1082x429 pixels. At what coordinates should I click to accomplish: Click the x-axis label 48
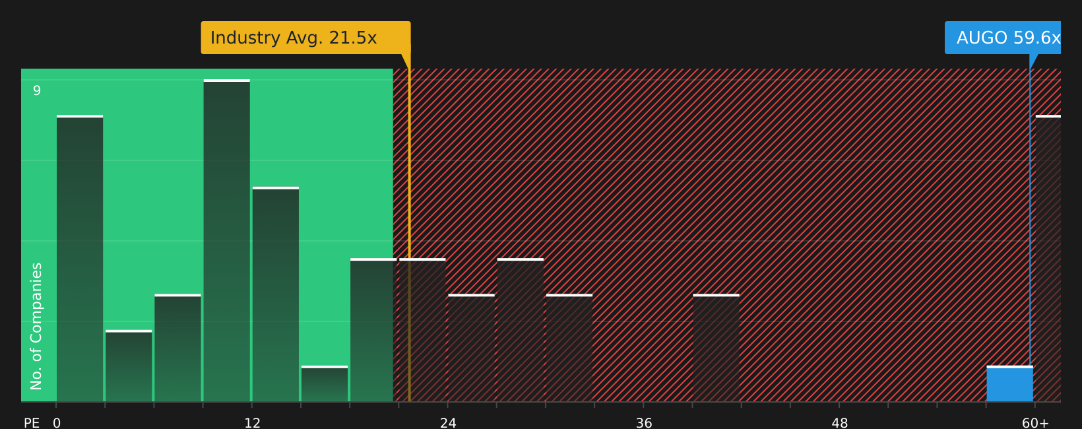[x=840, y=422]
